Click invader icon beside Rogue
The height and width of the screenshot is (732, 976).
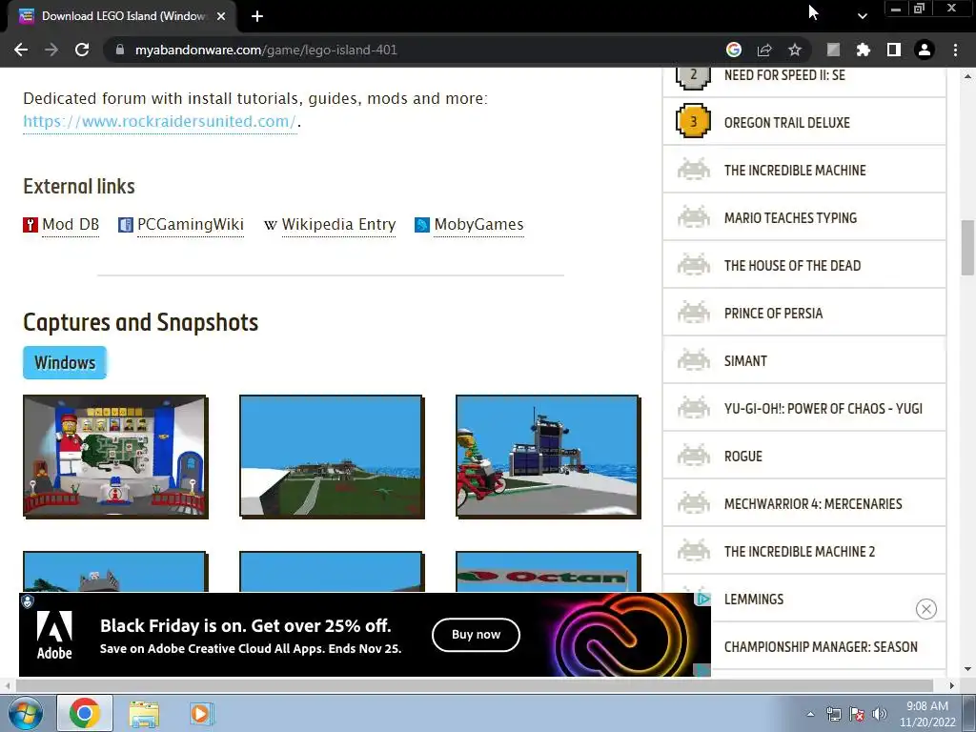point(694,457)
